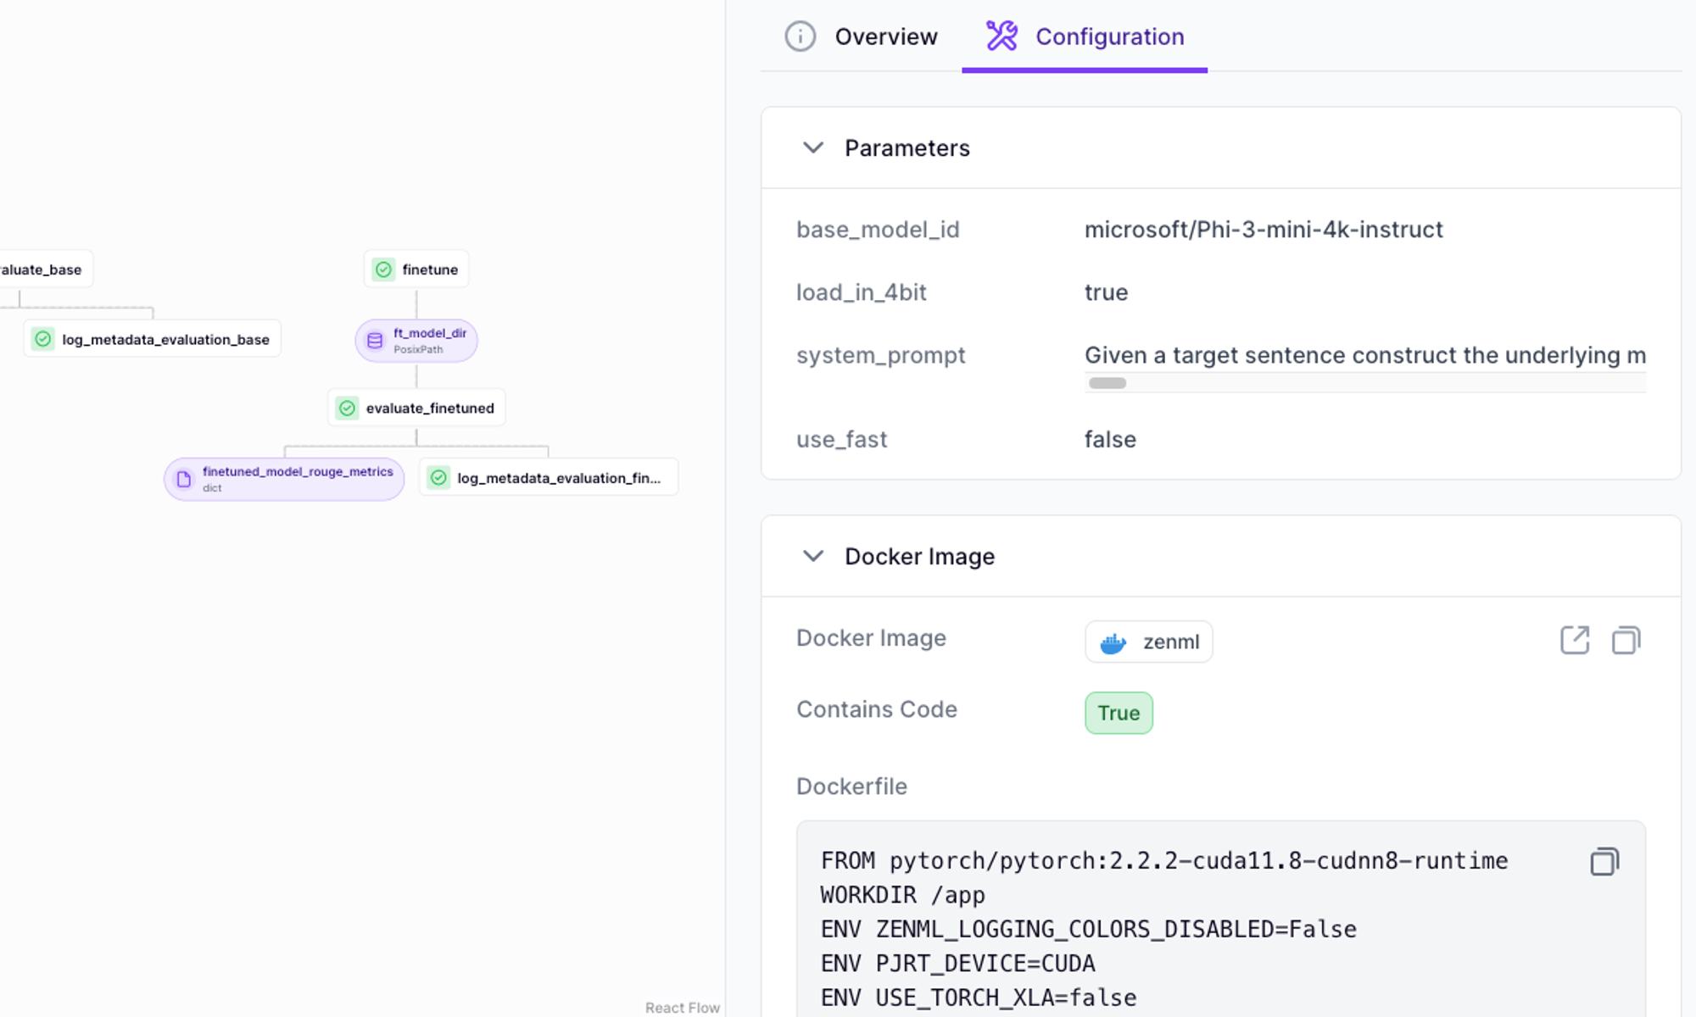Open the React Flow attribution link

[x=682, y=1008]
